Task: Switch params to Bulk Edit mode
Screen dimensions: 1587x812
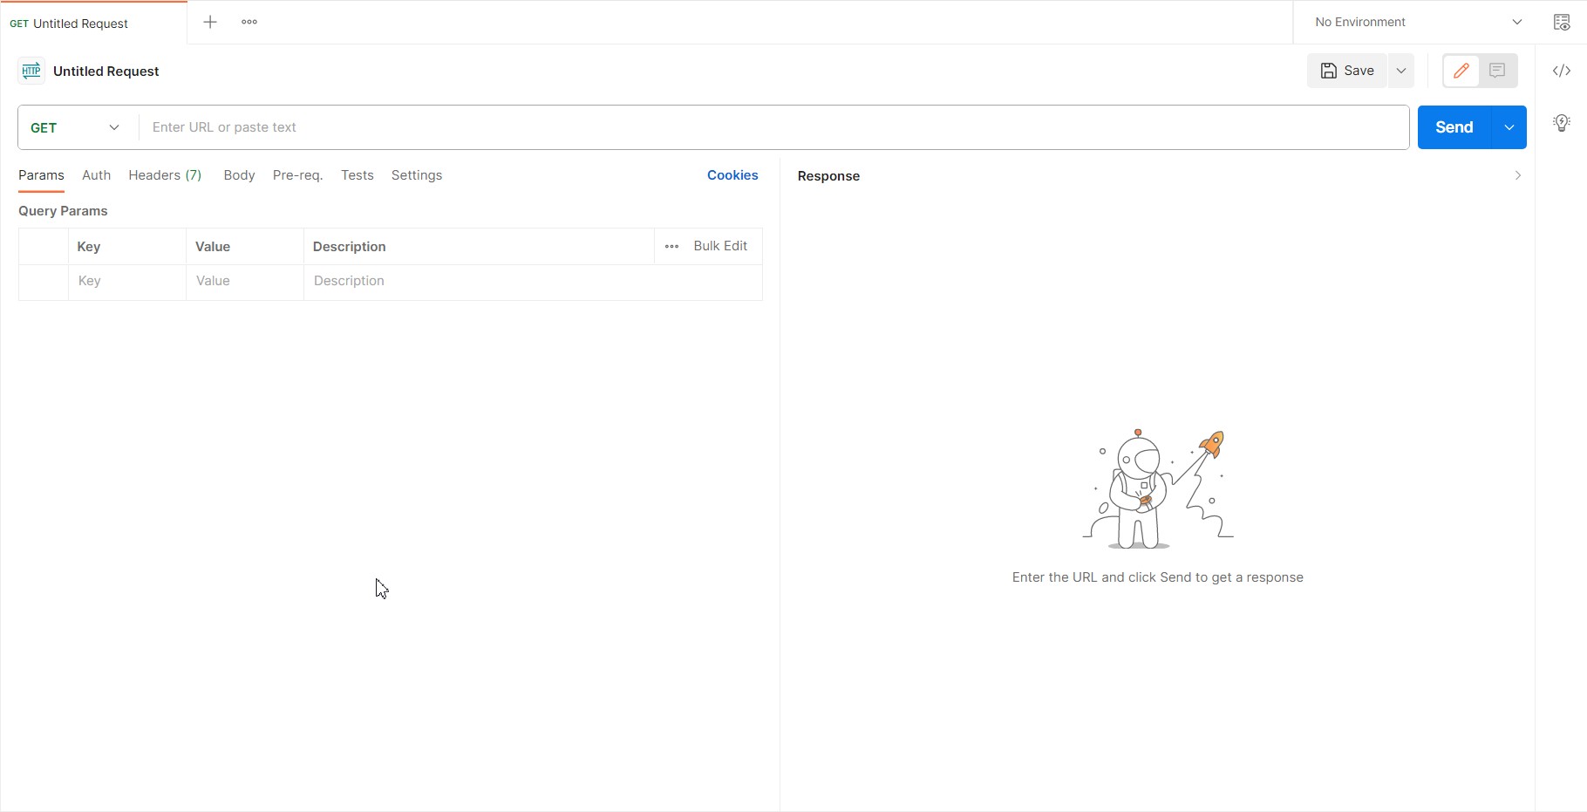Action: (x=719, y=246)
